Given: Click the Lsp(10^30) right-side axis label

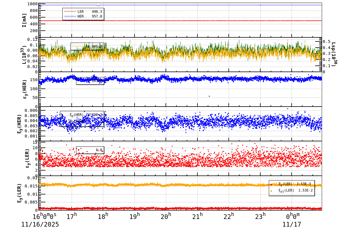Looking at the screenshot, I should point(334,55).
